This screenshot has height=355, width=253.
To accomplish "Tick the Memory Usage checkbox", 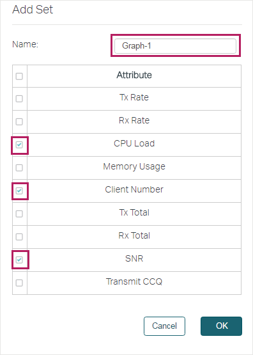I will (x=19, y=168).
